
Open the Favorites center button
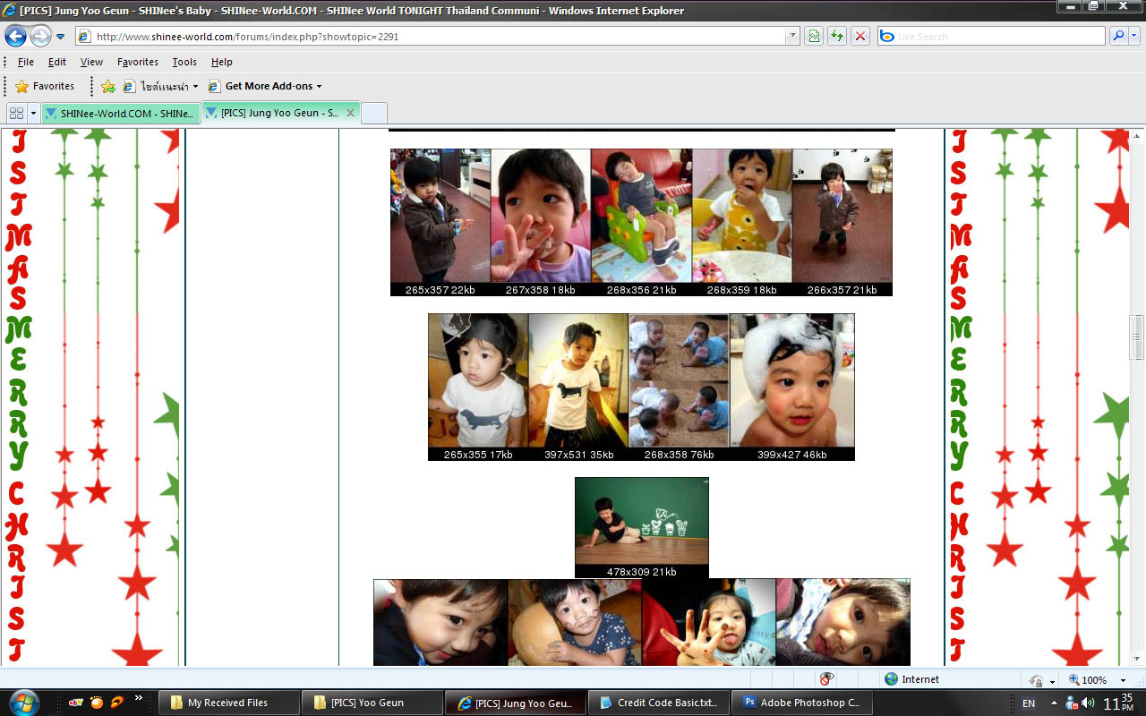[x=45, y=86]
